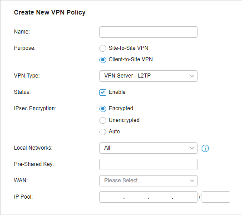Click the Unencrypted option label text

[x=124, y=120]
